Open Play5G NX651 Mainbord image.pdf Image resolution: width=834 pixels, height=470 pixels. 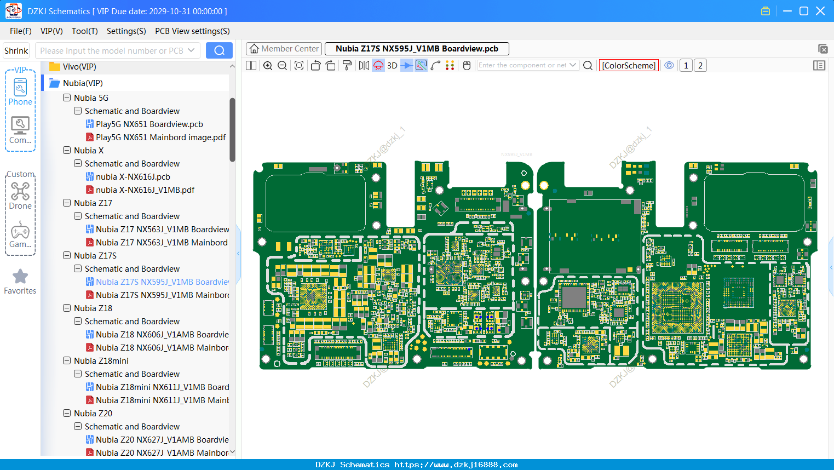coord(156,137)
